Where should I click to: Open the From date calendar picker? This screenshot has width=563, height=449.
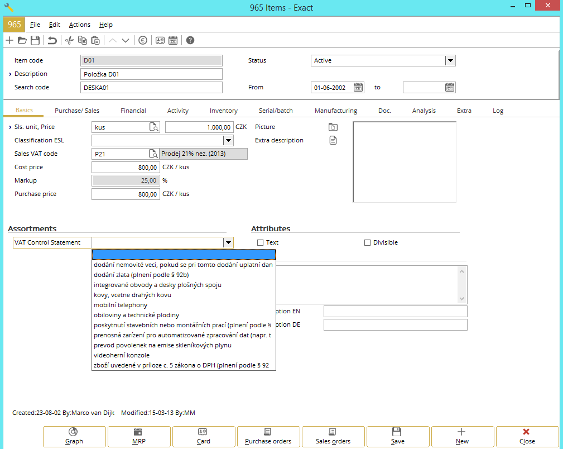pyautogui.click(x=358, y=88)
